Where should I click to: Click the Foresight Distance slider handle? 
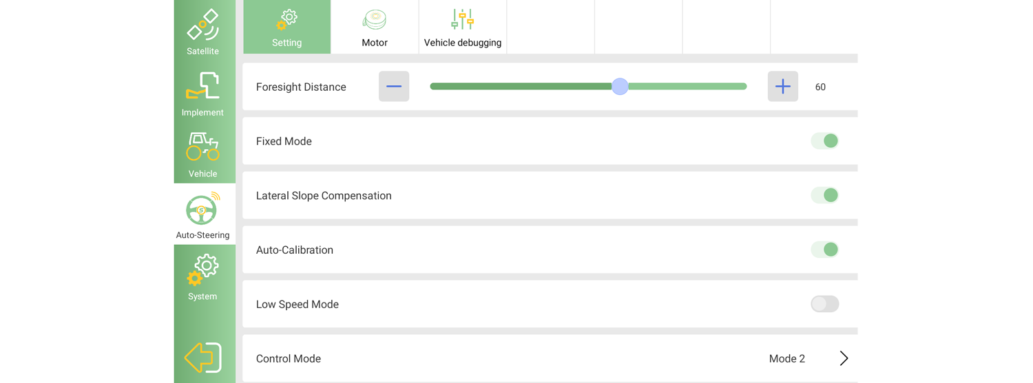tap(620, 87)
